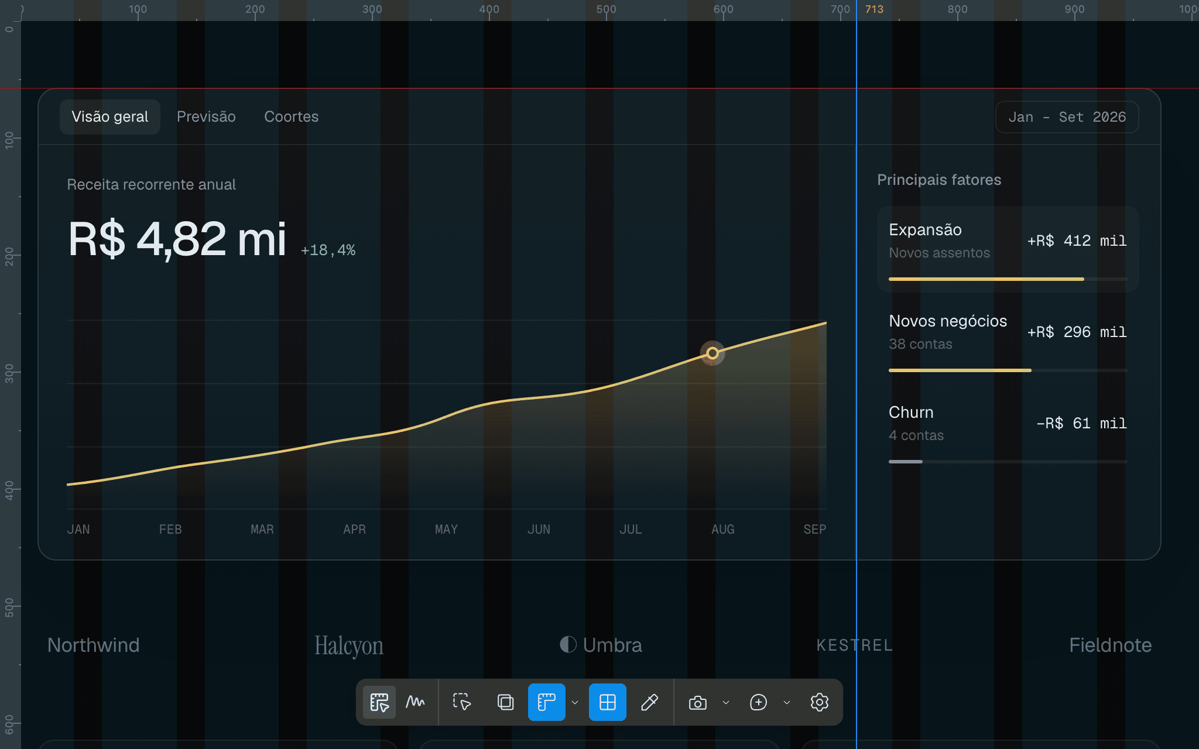Click the highlighted chart point near AUG
Image resolution: width=1199 pixels, height=749 pixels.
(x=712, y=353)
